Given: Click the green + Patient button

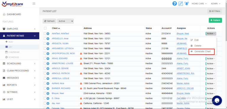Looking at the screenshot, I should 215,20.
